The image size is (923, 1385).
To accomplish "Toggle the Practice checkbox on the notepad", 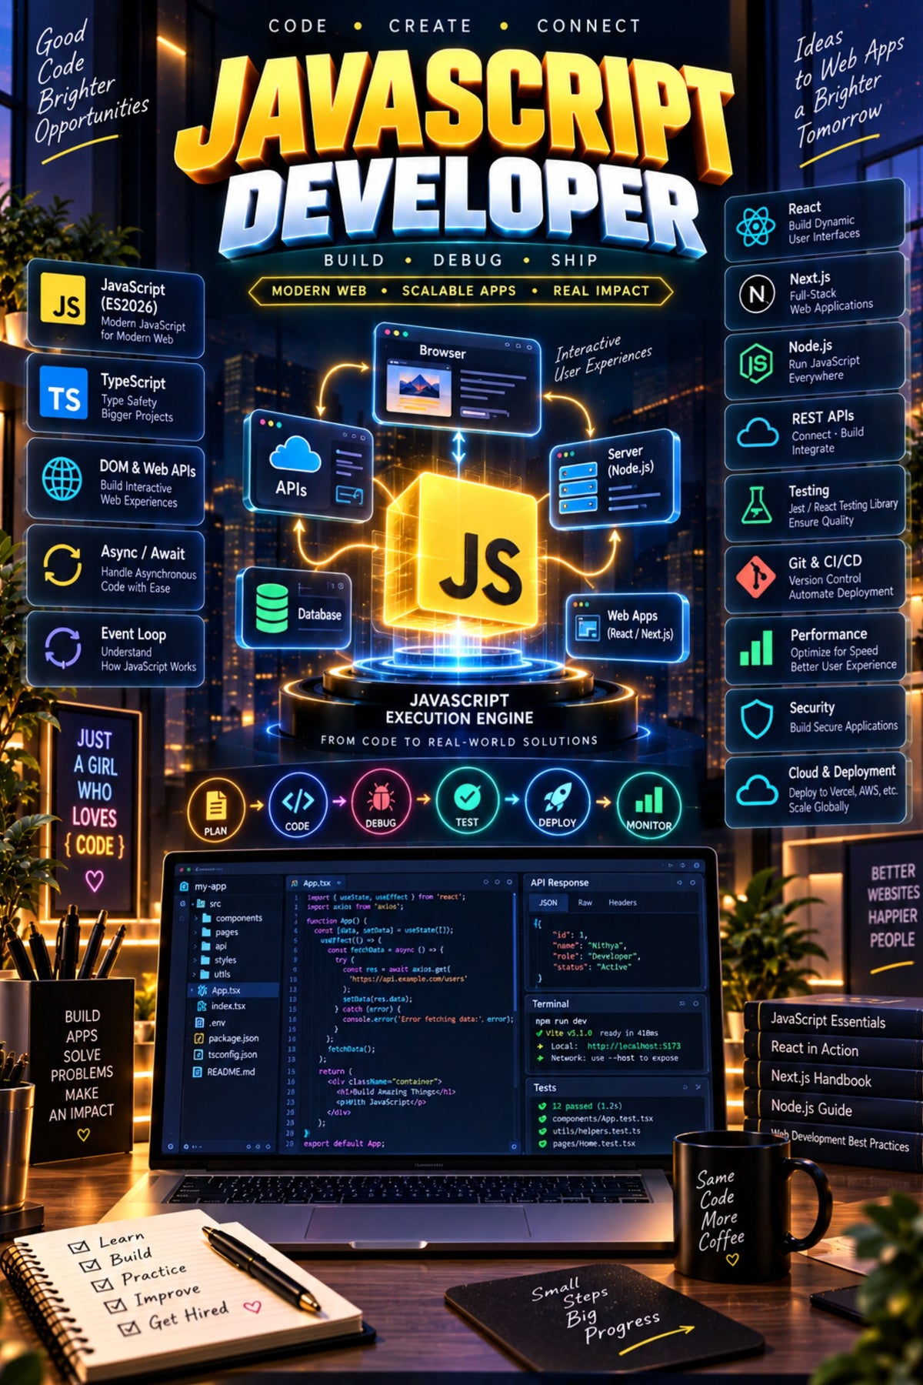I will pyautogui.click(x=102, y=1284).
